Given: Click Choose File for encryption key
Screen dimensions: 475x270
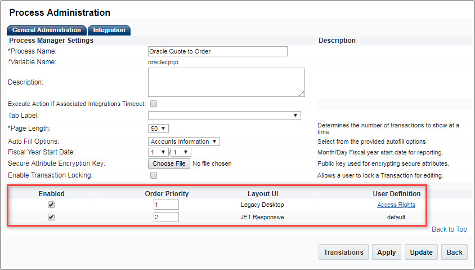Looking at the screenshot, I should point(169,163).
